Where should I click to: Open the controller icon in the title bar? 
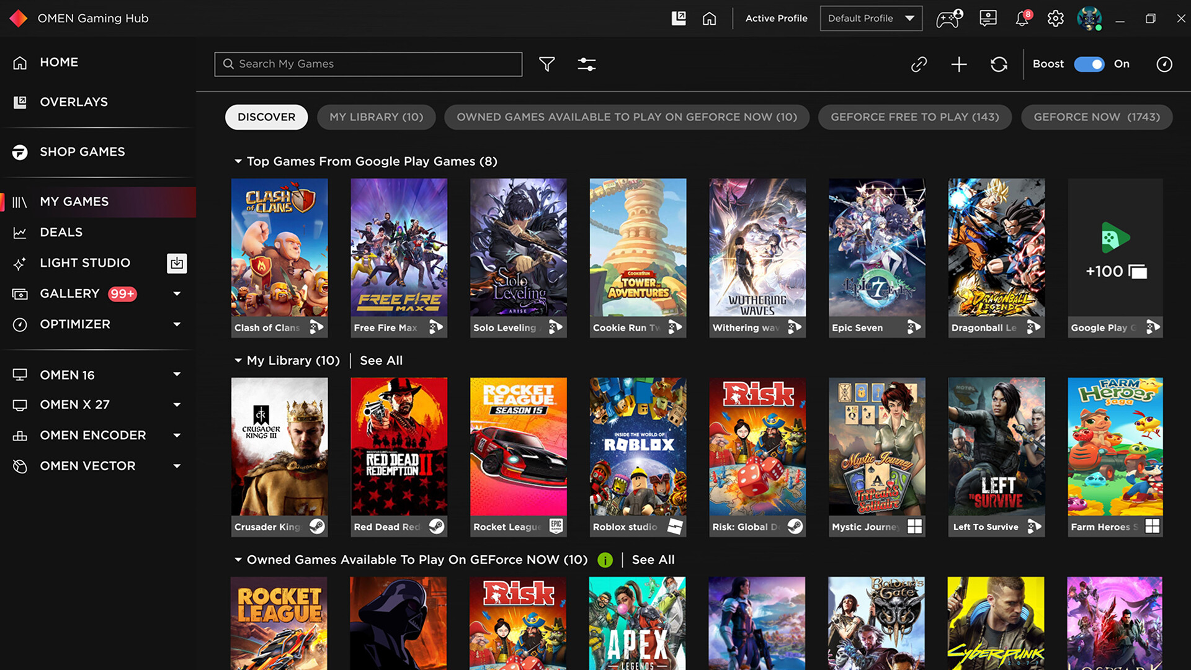949,19
